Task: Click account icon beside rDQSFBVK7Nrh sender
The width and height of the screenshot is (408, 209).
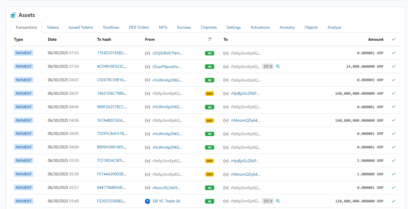Action: tap(148, 53)
